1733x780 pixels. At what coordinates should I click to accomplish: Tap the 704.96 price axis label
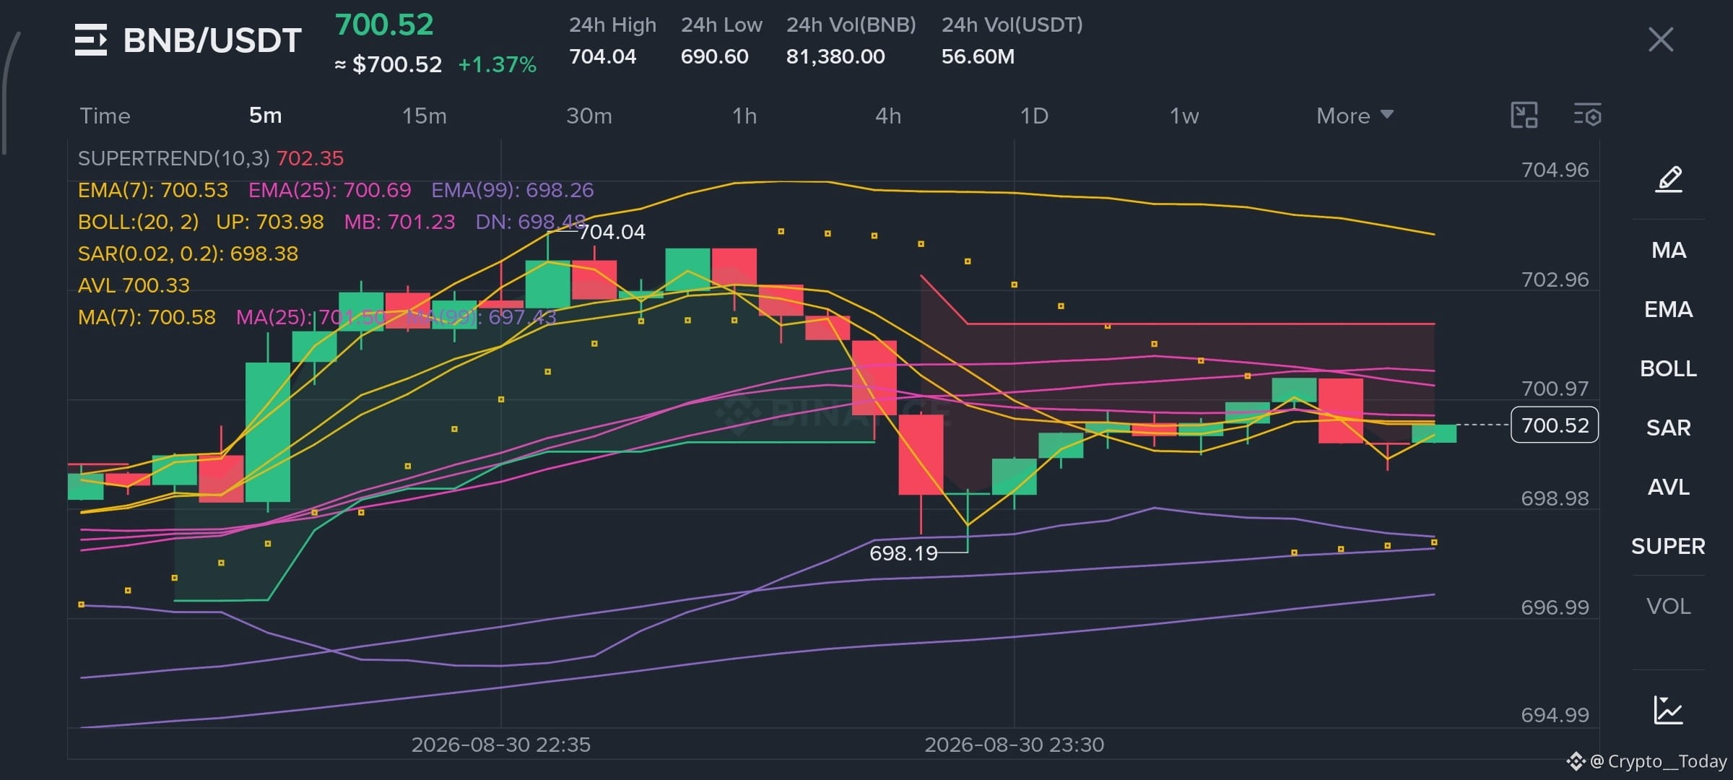coord(1555,170)
